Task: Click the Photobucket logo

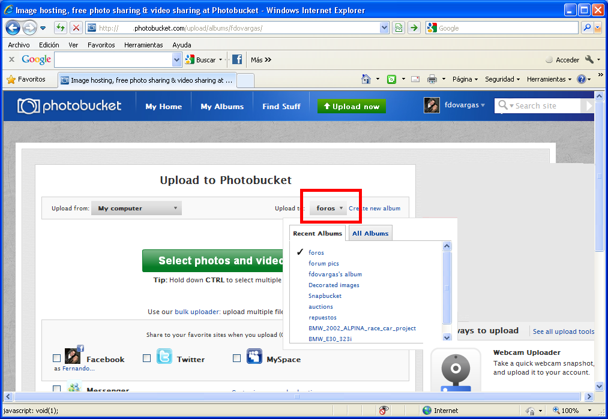Action: pyautogui.click(x=70, y=106)
